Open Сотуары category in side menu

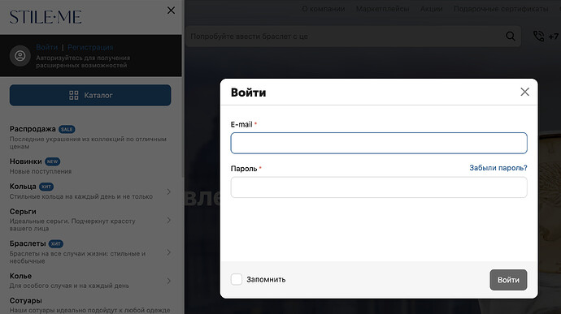pos(26,300)
